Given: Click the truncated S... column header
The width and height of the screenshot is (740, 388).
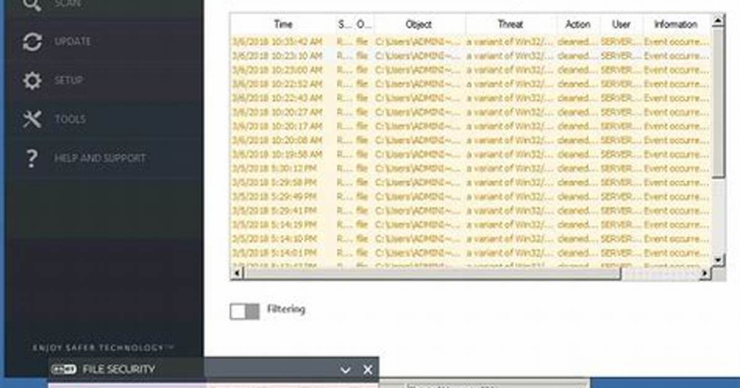Looking at the screenshot, I should tap(345, 24).
